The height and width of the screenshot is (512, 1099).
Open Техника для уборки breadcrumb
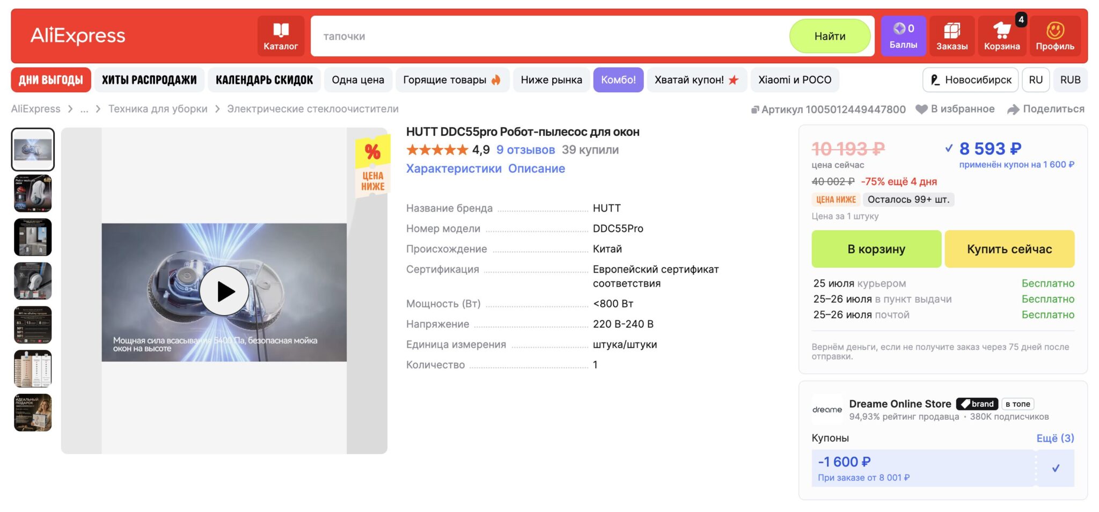point(158,109)
